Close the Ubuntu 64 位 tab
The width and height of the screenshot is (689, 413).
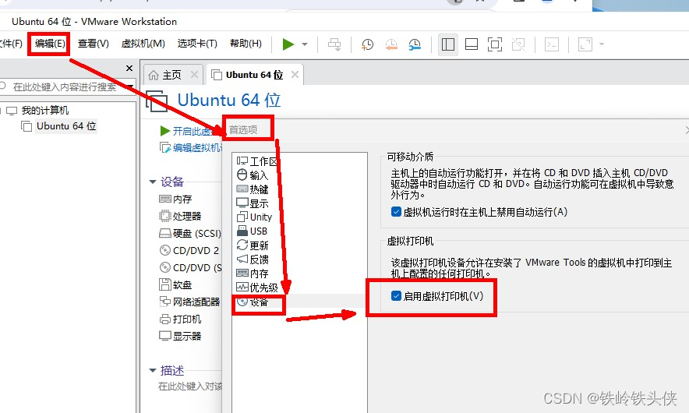tap(295, 75)
